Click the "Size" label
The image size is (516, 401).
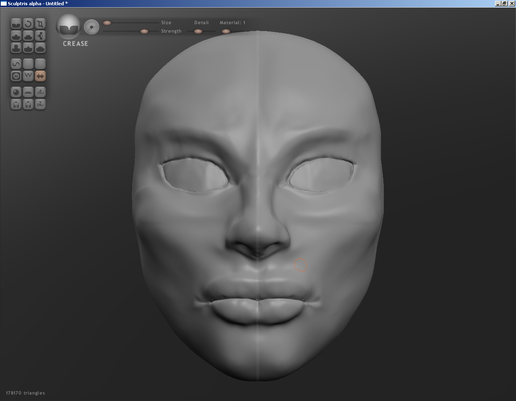pos(166,23)
